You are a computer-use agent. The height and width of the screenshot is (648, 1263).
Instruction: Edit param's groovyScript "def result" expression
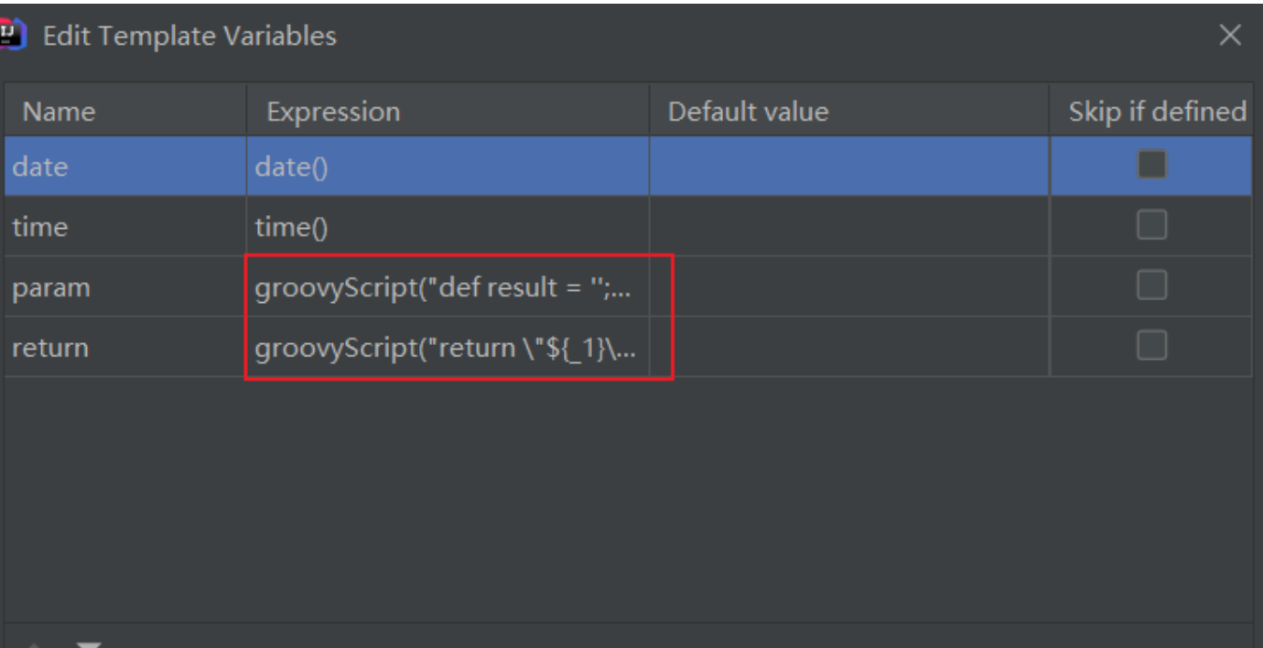447,287
